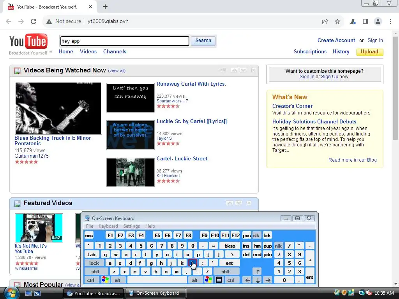Tap the left arrow key on keyboard

coord(247,280)
